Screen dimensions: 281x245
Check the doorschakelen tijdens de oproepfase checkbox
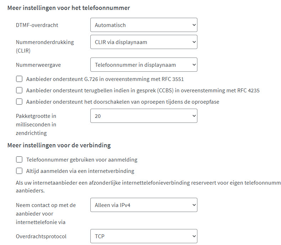pos(19,102)
